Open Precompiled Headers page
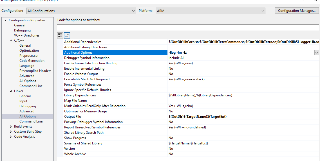Screen dimensions: 320x161 pos(35,71)
